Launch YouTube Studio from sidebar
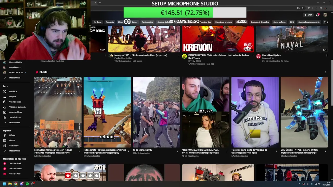The height and width of the screenshot is (187, 333). pos(16,163)
